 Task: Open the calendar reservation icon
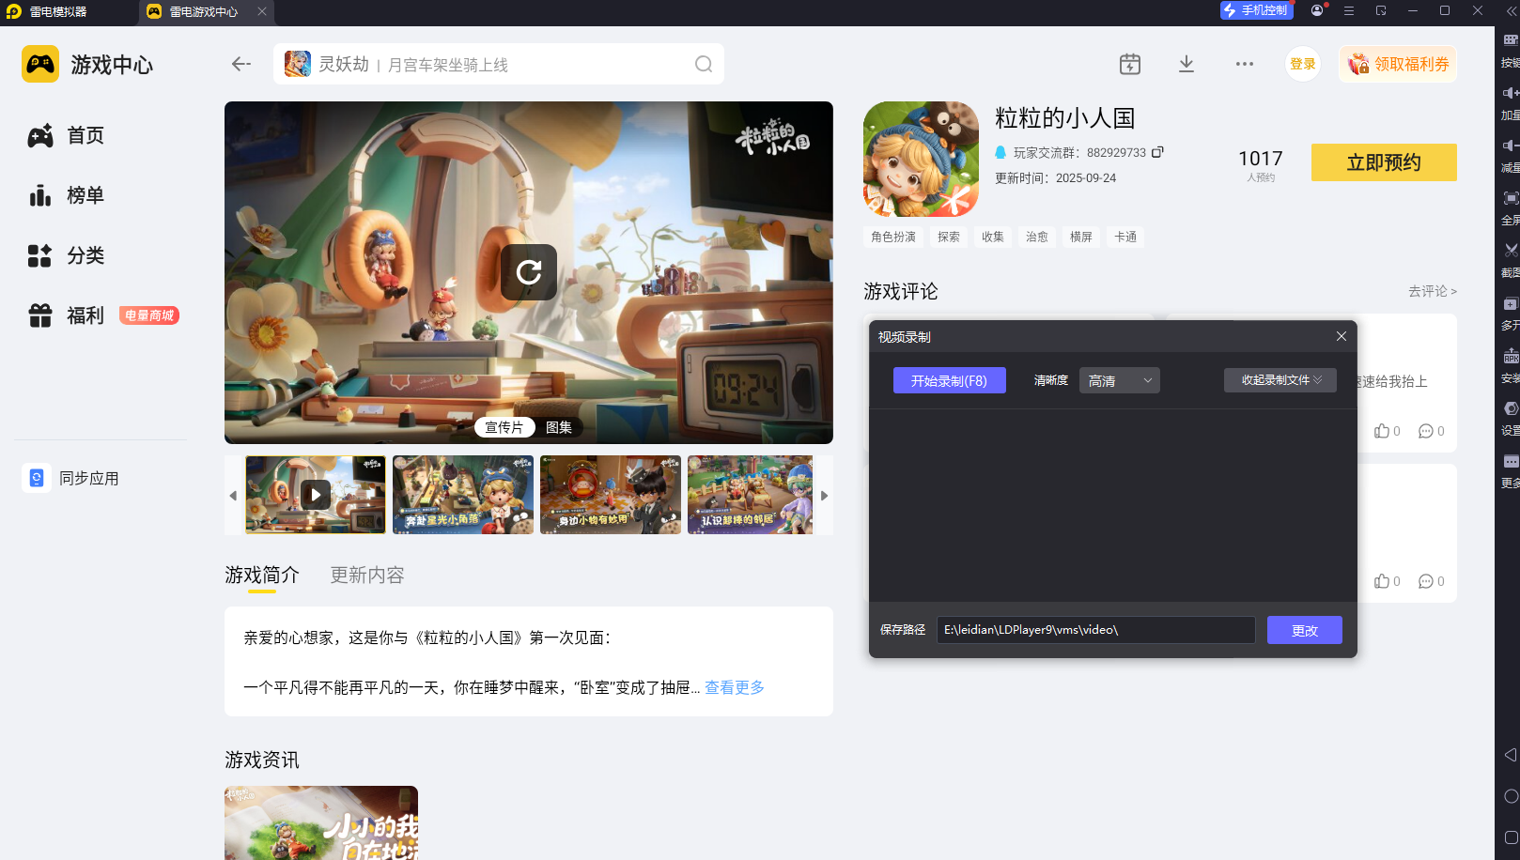[1130, 64]
